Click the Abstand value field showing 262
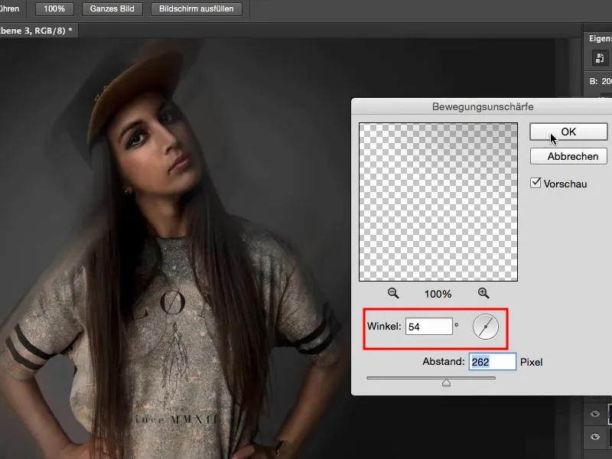This screenshot has height=459, width=612. click(x=492, y=362)
